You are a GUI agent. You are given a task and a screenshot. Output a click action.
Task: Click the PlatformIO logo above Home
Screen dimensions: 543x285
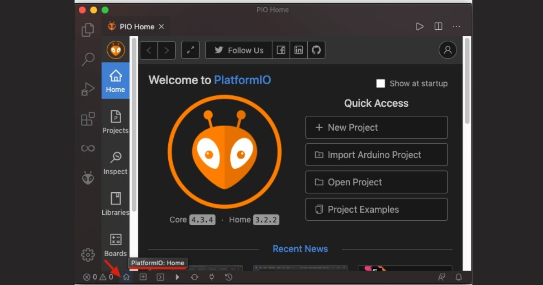tap(116, 50)
